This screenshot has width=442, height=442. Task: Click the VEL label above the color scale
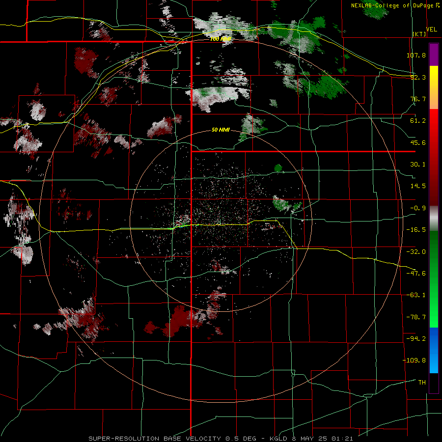click(x=432, y=29)
